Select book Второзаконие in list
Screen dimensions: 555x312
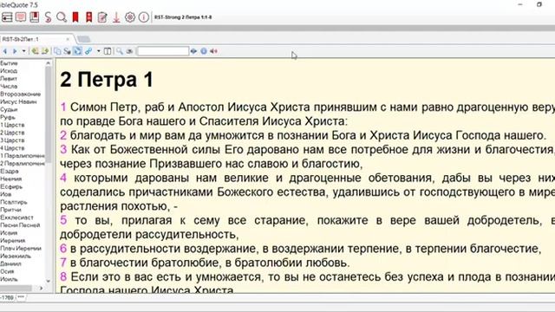(x=20, y=94)
